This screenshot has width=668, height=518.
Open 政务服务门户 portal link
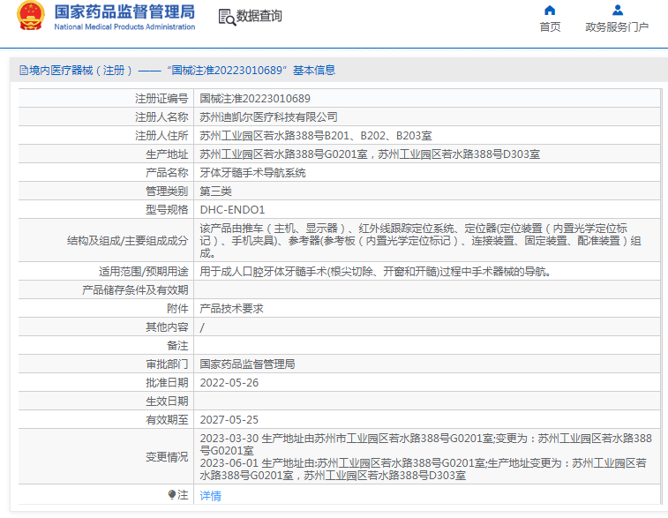tap(617, 26)
